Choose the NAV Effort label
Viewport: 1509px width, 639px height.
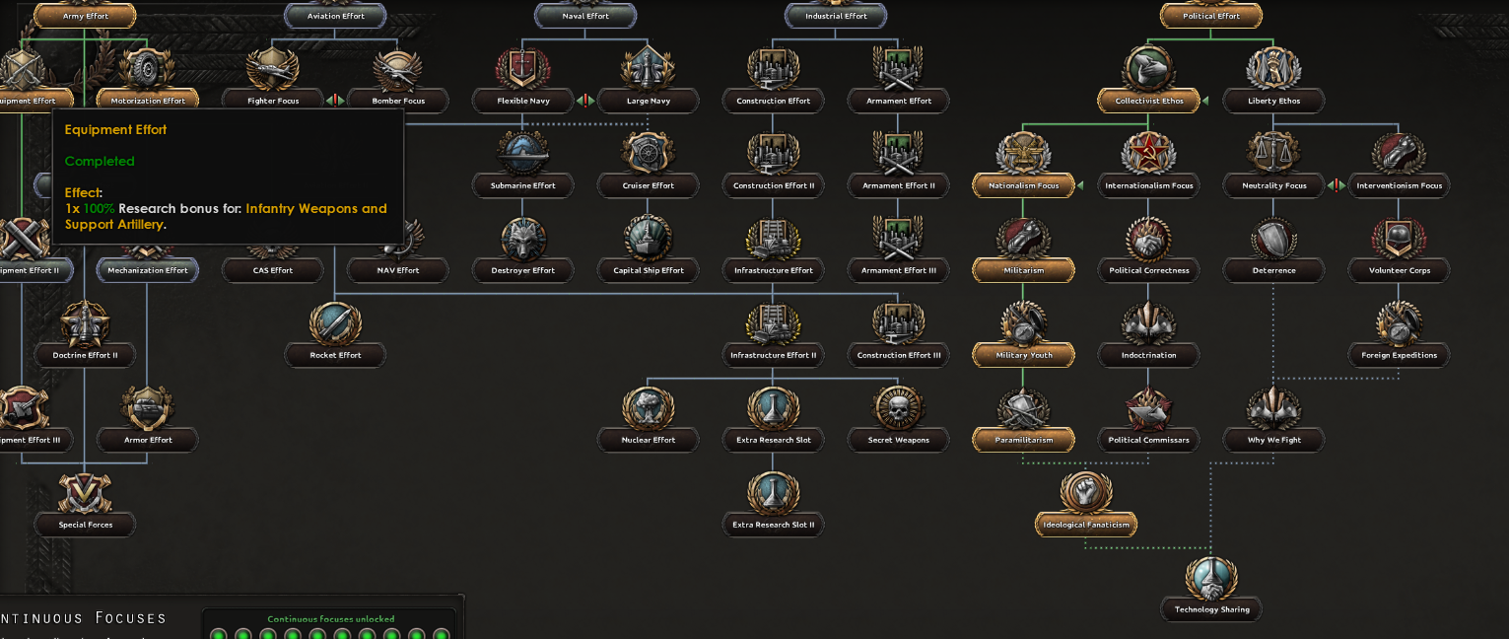pos(398,270)
